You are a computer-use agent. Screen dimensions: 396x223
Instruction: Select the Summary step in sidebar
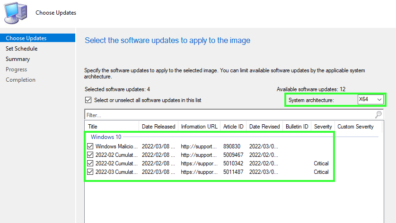18,59
